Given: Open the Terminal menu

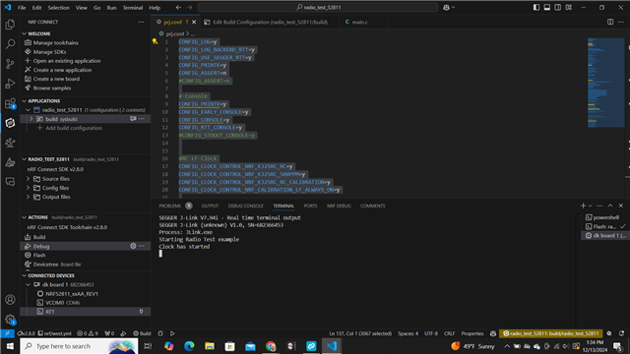Looking at the screenshot, I should 133,8.
